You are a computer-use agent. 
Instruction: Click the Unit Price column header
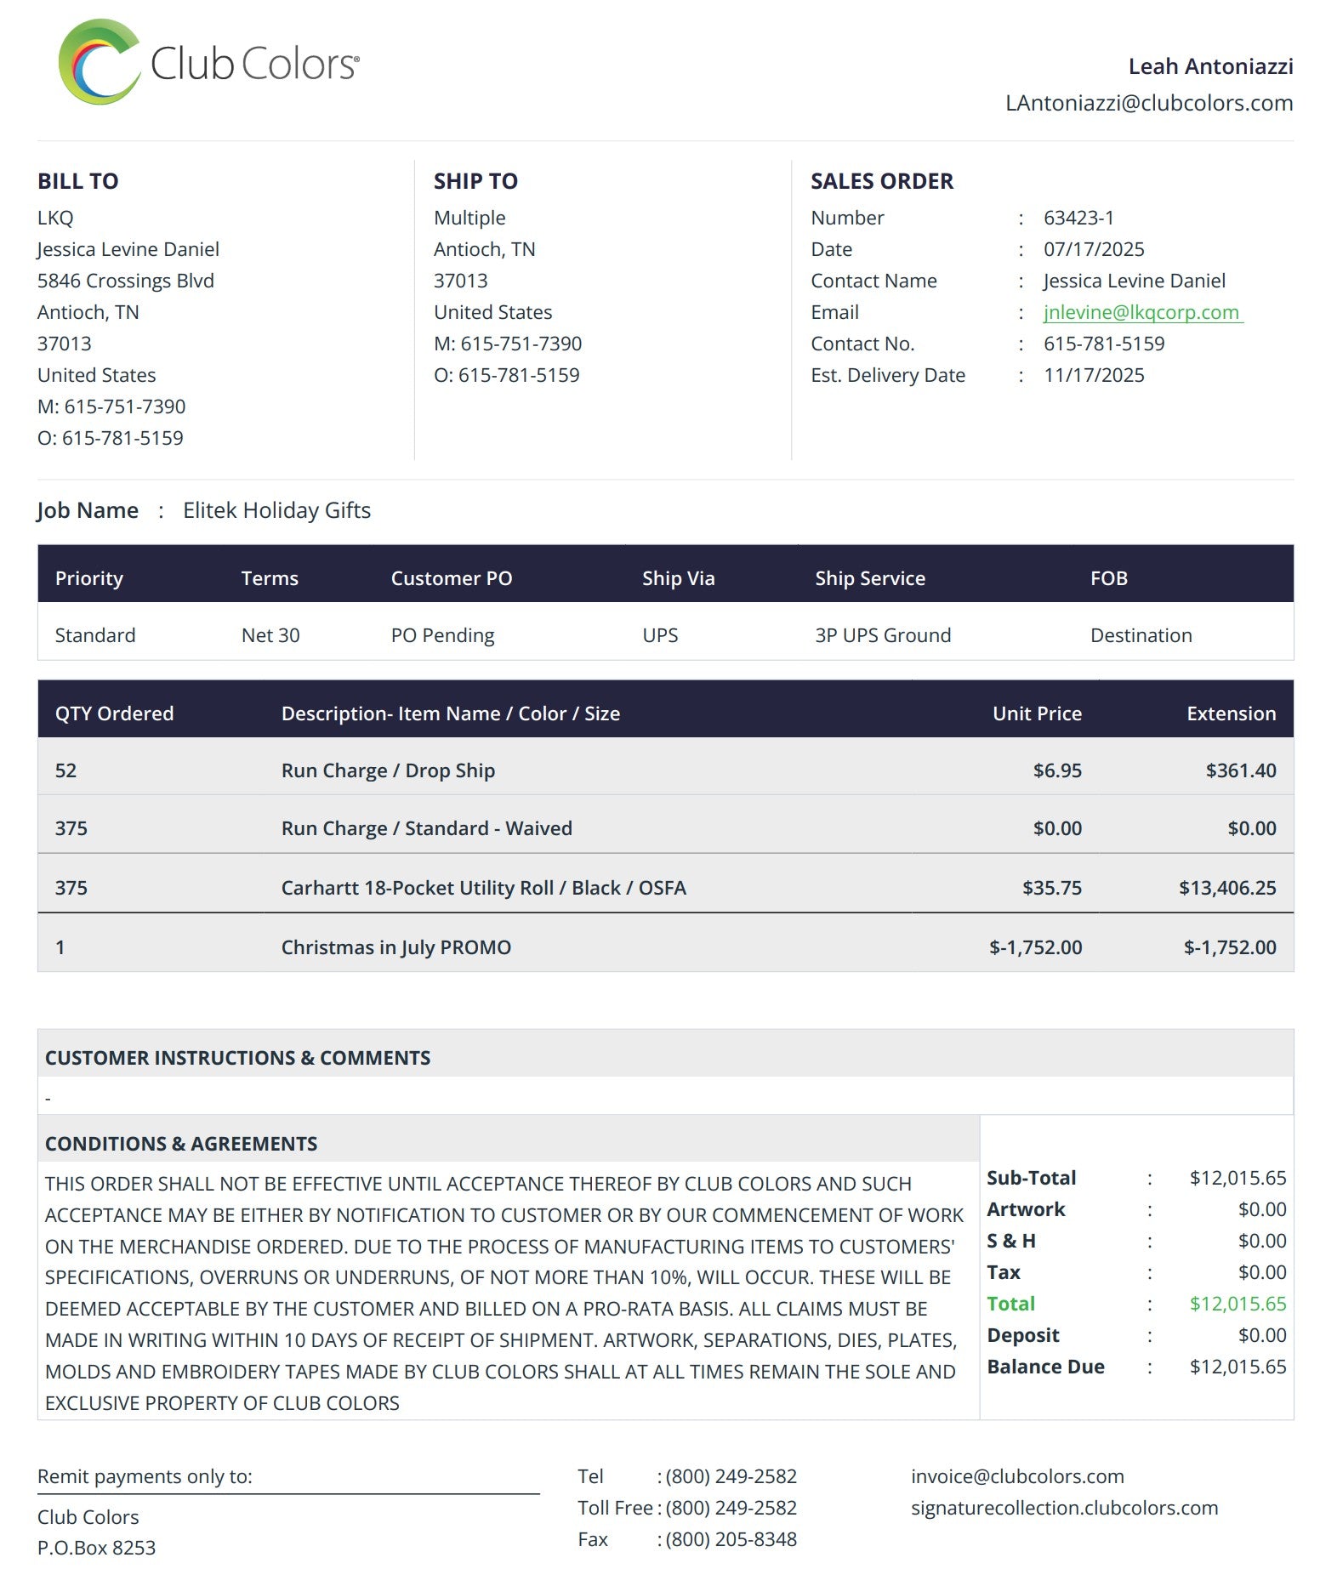[x=1036, y=713]
